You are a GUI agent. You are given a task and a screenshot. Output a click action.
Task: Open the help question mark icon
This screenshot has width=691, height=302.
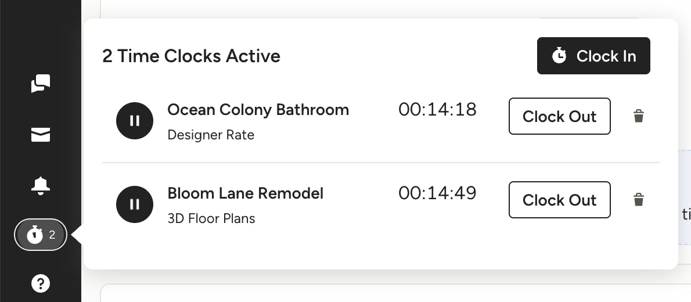click(x=41, y=283)
